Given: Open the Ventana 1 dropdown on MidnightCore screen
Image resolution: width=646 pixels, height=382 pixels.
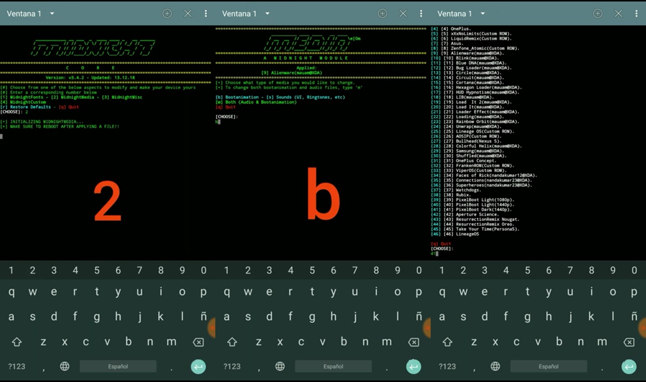Looking at the screenshot, I should pos(31,13).
